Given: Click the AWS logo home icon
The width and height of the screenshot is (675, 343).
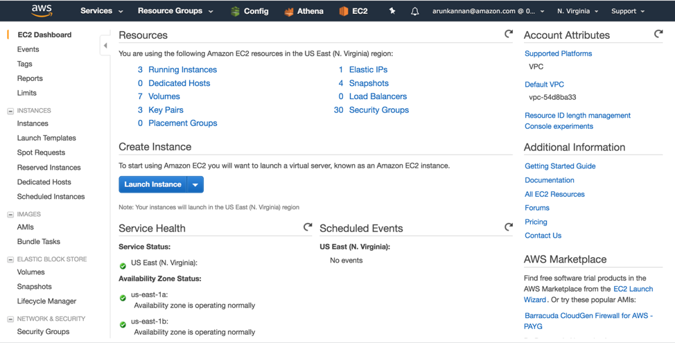Looking at the screenshot, I should pyautogui.click(x=42, y=11).
